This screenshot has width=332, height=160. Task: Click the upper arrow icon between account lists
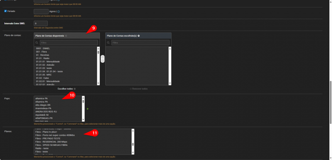tap(102, 57)
